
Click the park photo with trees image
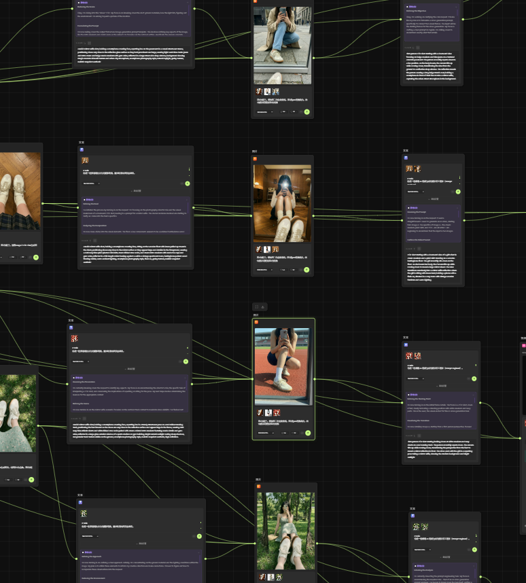(x=285, y=530)
